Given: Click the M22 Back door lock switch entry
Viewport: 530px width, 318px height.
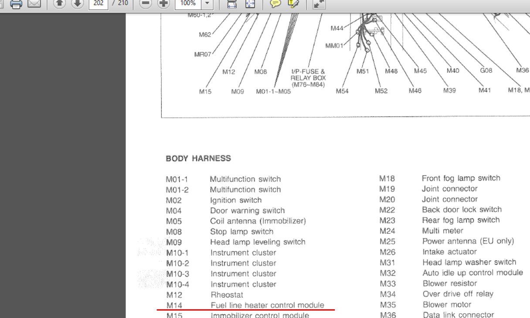Looking at the screenshot, I should [x=441, y=209].
